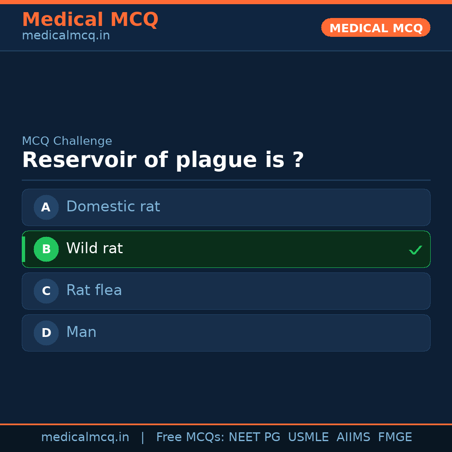Expand the MCQ Challenge section
This screenshot has height=452, width=452.
(x=67, y=141)
